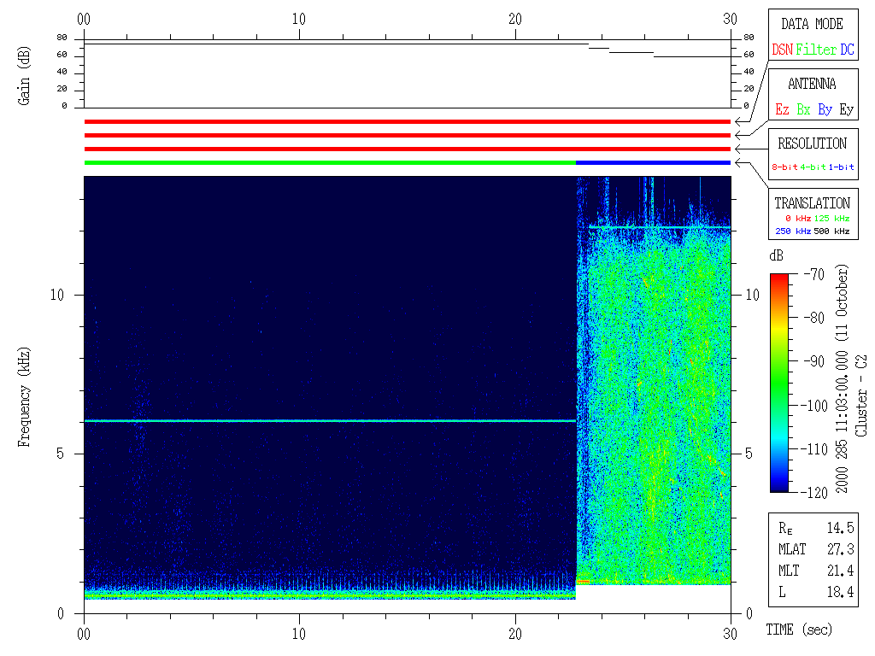Click the topmost red data mode bar
This screenshot has height=656, width=875.
point(408,121)
